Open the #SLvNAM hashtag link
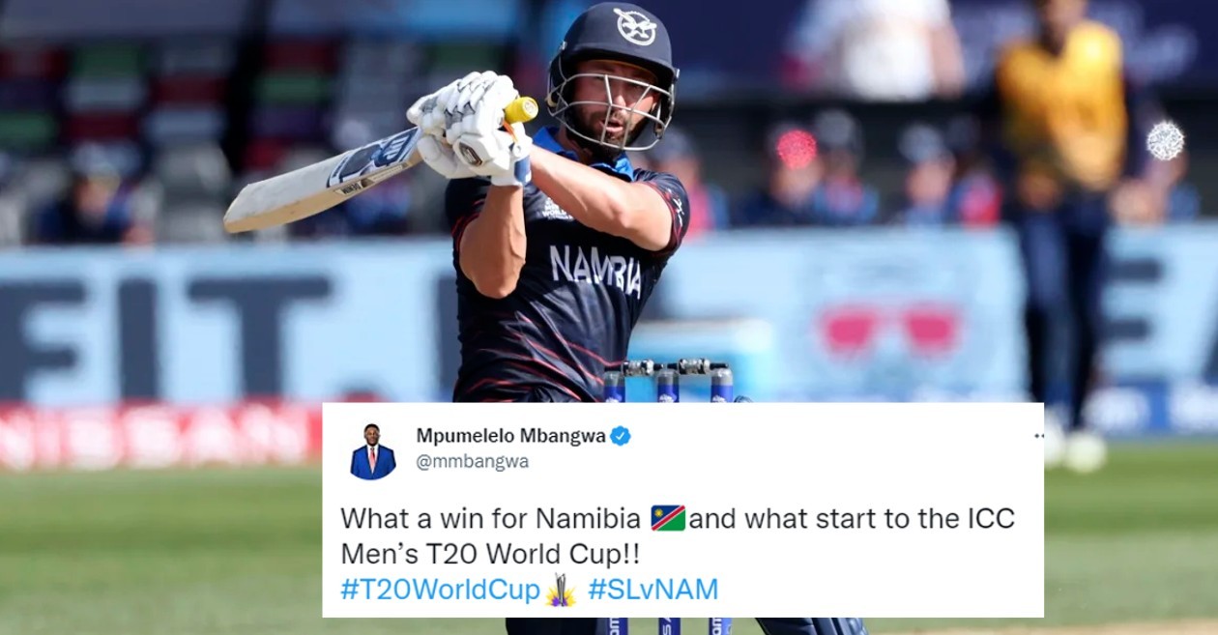The height and width of the screenshot is (635, 1218). (653, 590)
